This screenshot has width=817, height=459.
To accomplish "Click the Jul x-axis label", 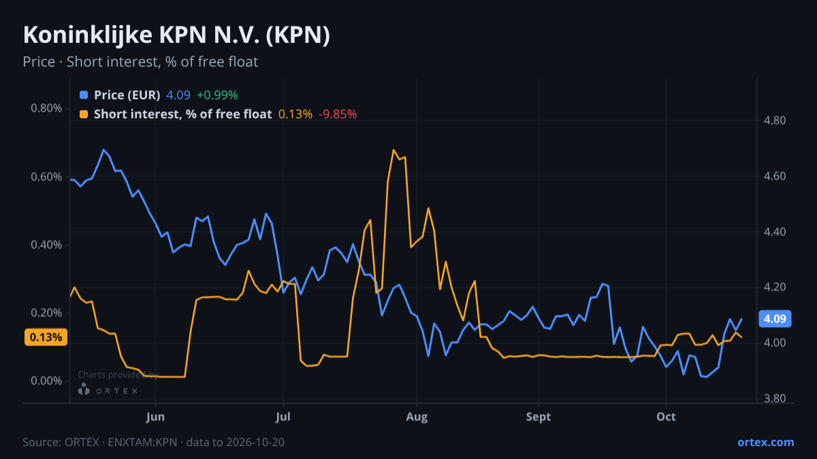I will 283,416.
